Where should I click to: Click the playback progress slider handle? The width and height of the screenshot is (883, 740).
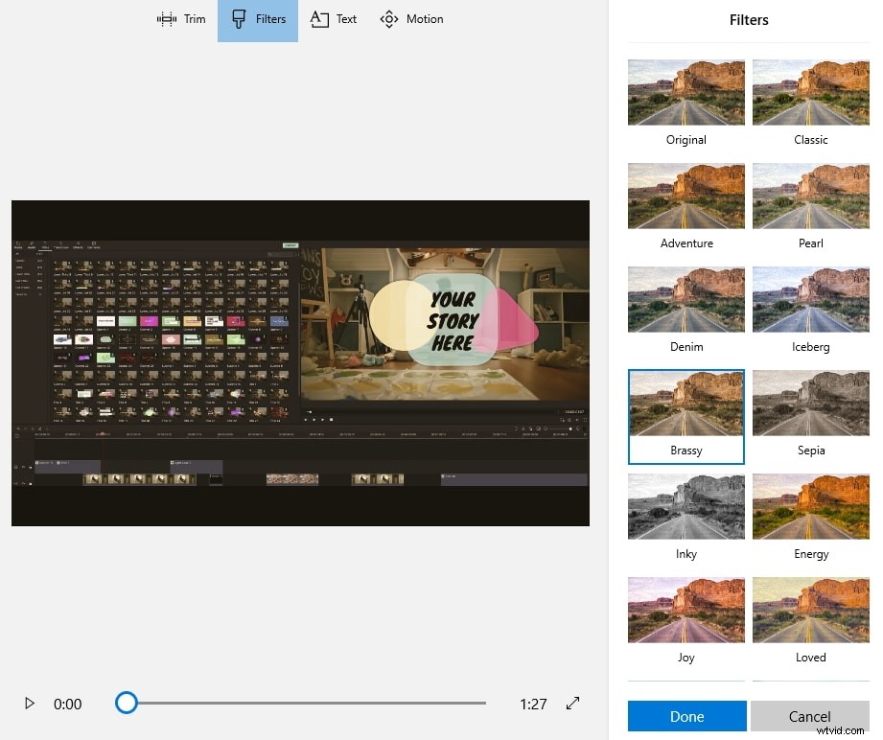coord(126,703)
